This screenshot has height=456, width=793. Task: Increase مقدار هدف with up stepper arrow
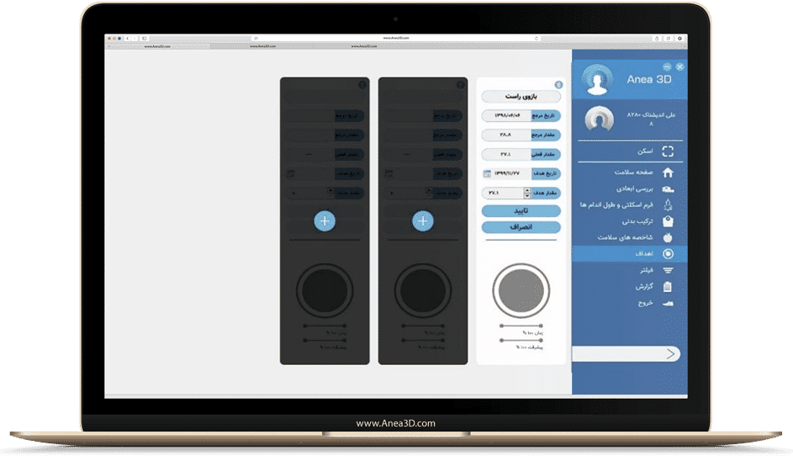tap(527, 190)
